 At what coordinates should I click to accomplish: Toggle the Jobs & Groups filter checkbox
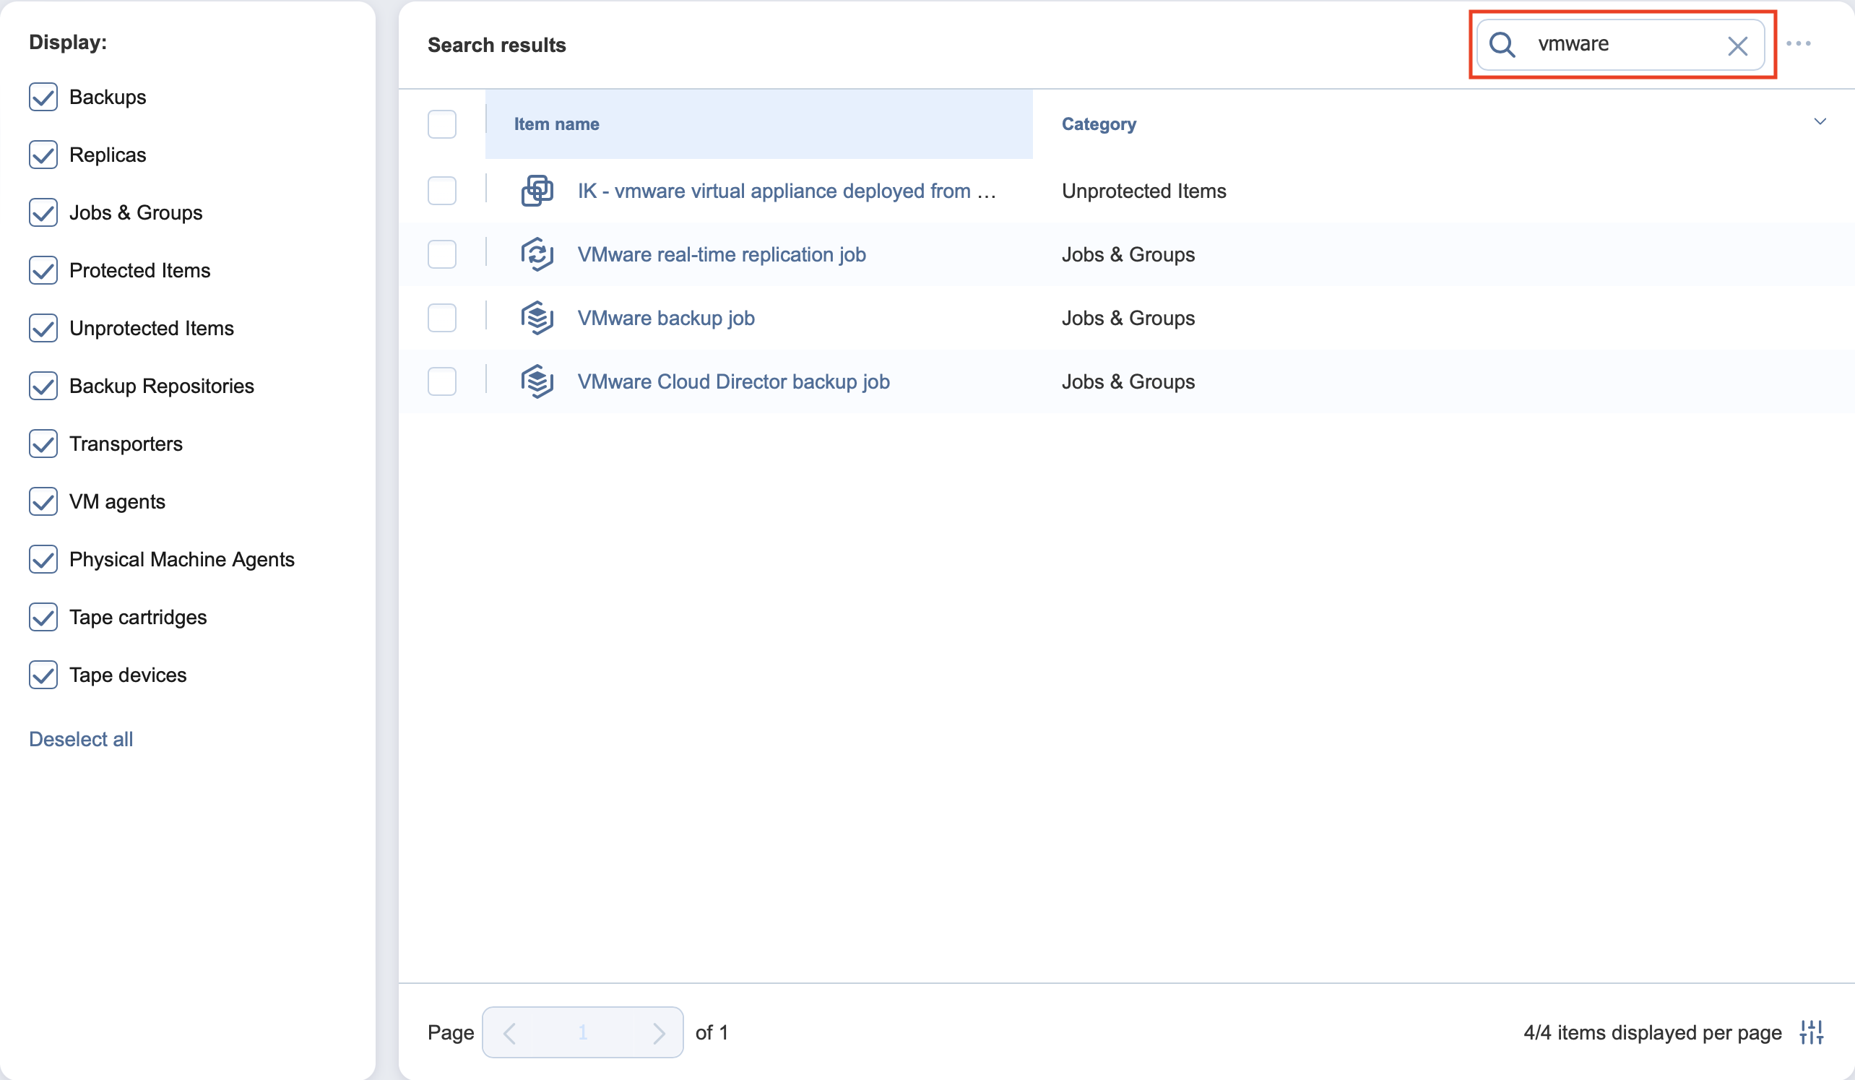[x=43, y=212]
